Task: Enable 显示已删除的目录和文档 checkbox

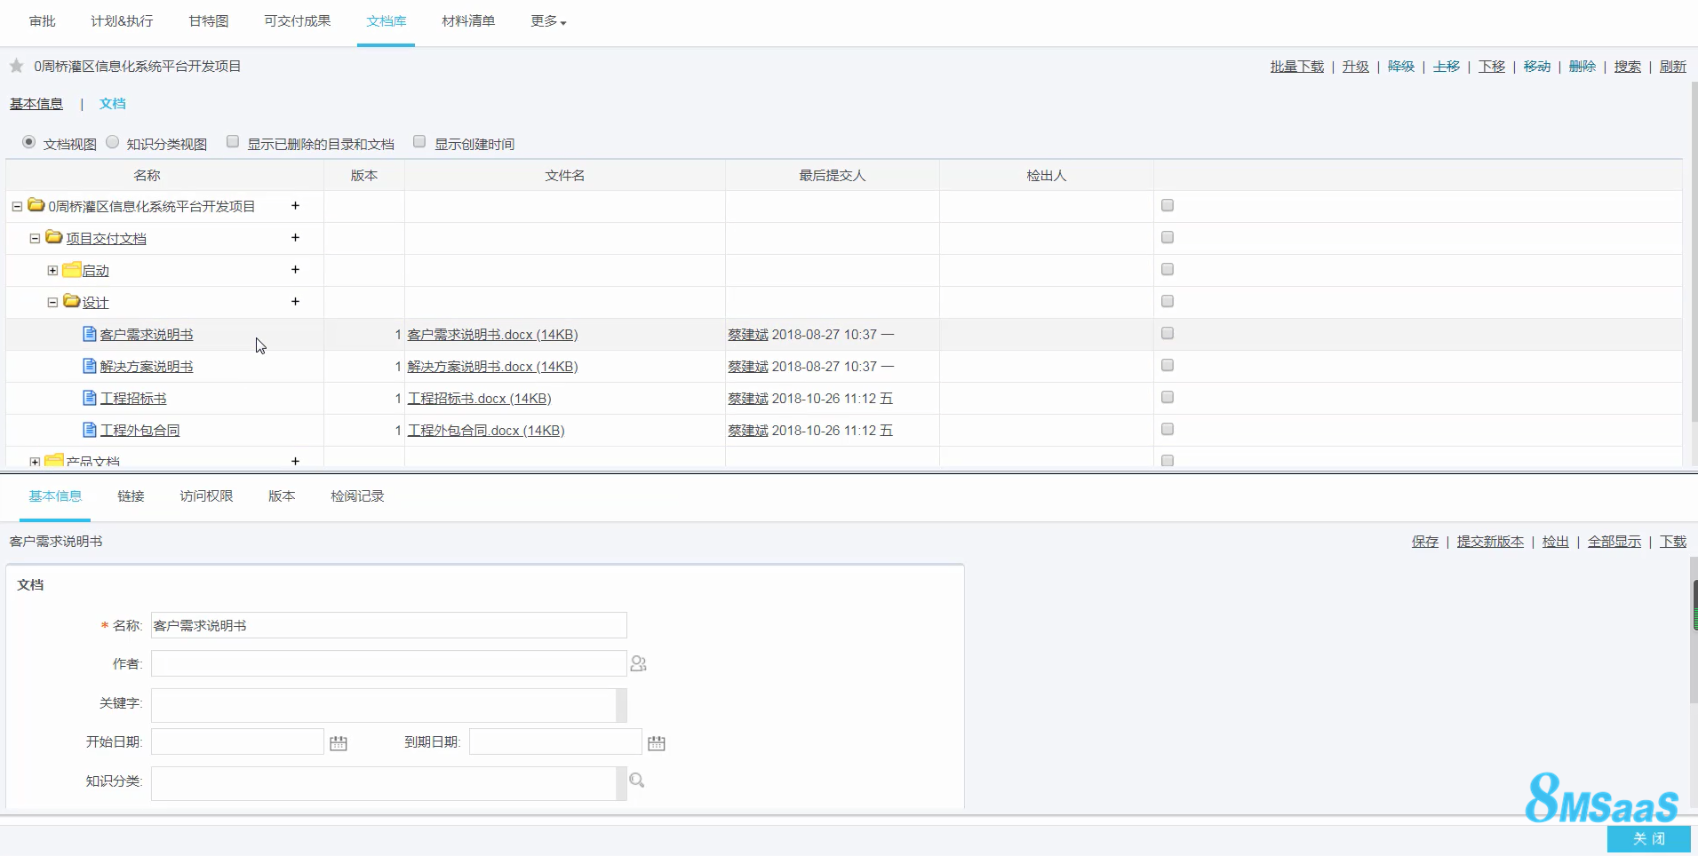Action: (x=233, y=141)
